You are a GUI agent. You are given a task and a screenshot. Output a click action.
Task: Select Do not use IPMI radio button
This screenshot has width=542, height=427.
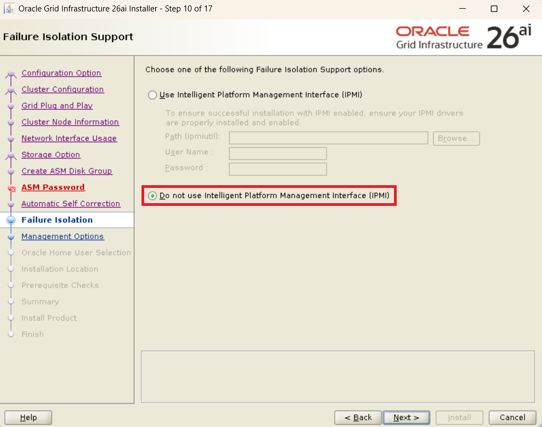(x=152, y=196)
